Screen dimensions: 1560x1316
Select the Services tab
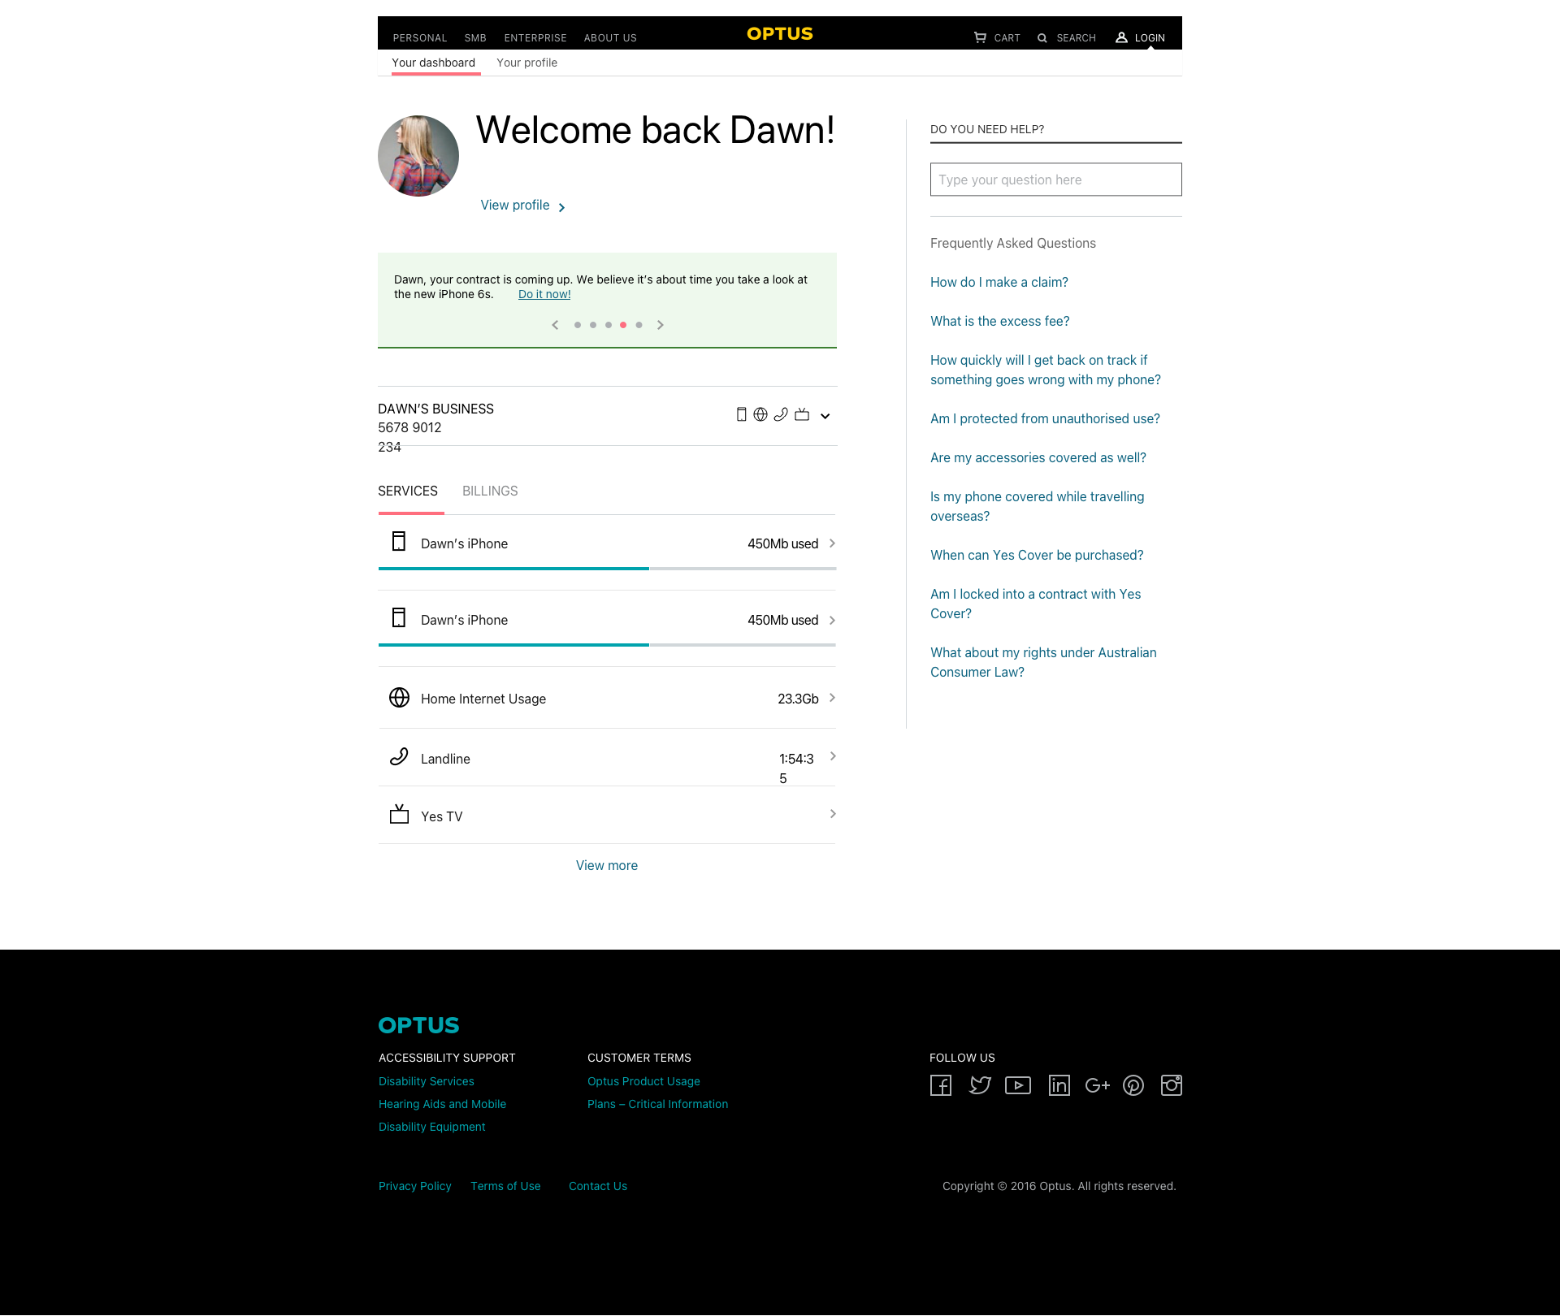[408, 491]
